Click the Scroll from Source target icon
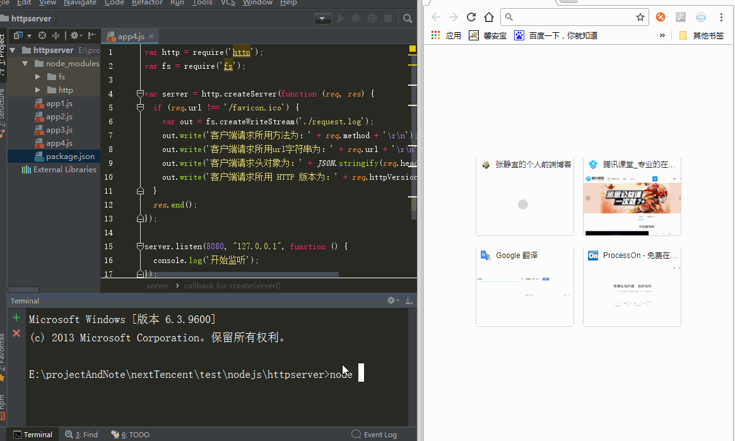This screenshot has height=441, width=735. [42, 36]
